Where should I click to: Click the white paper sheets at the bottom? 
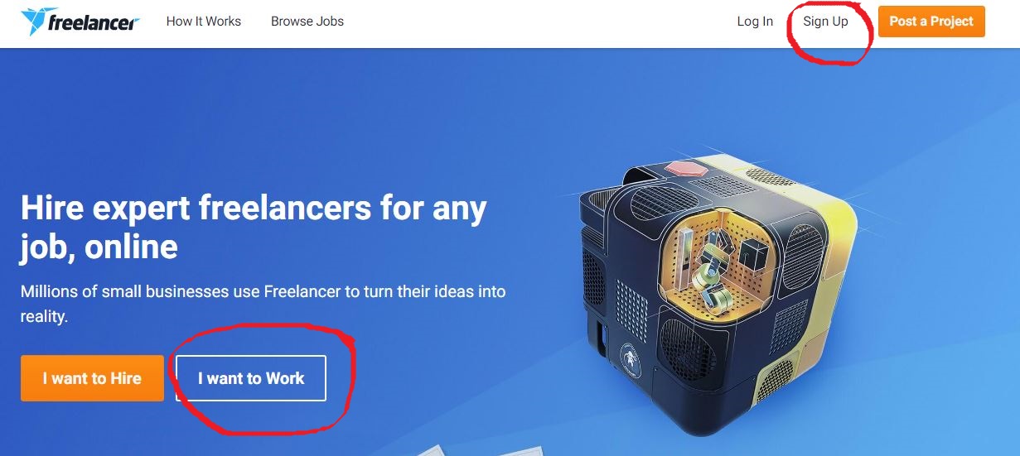[x=481, y=451]
